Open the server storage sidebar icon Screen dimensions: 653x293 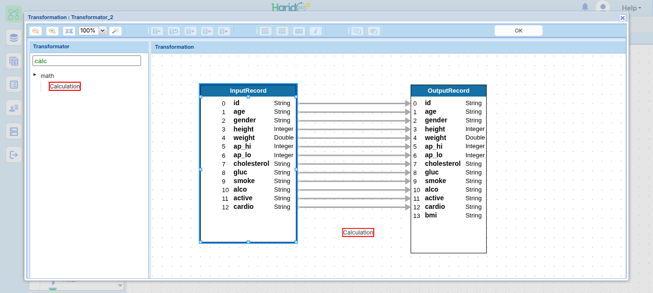coord(14,131)
